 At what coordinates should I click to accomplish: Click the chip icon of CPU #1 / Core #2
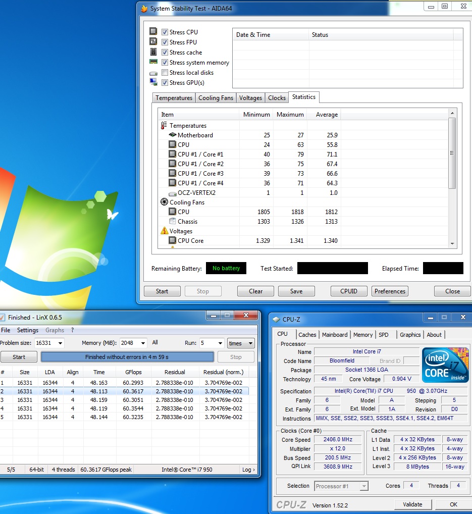point(173,163)
